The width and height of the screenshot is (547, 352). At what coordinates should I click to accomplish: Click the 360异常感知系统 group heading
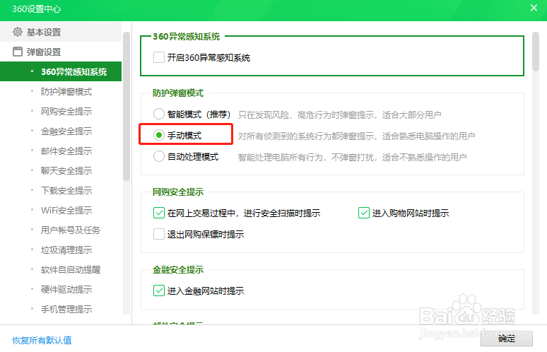187,36
